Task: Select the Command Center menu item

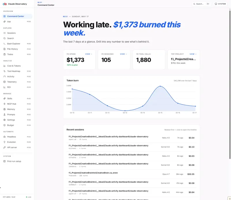Action: 17,16
